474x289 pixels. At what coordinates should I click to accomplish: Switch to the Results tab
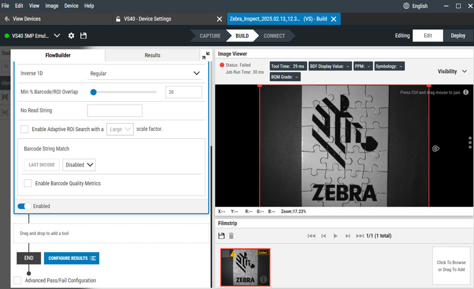click(x=152, y=55)
